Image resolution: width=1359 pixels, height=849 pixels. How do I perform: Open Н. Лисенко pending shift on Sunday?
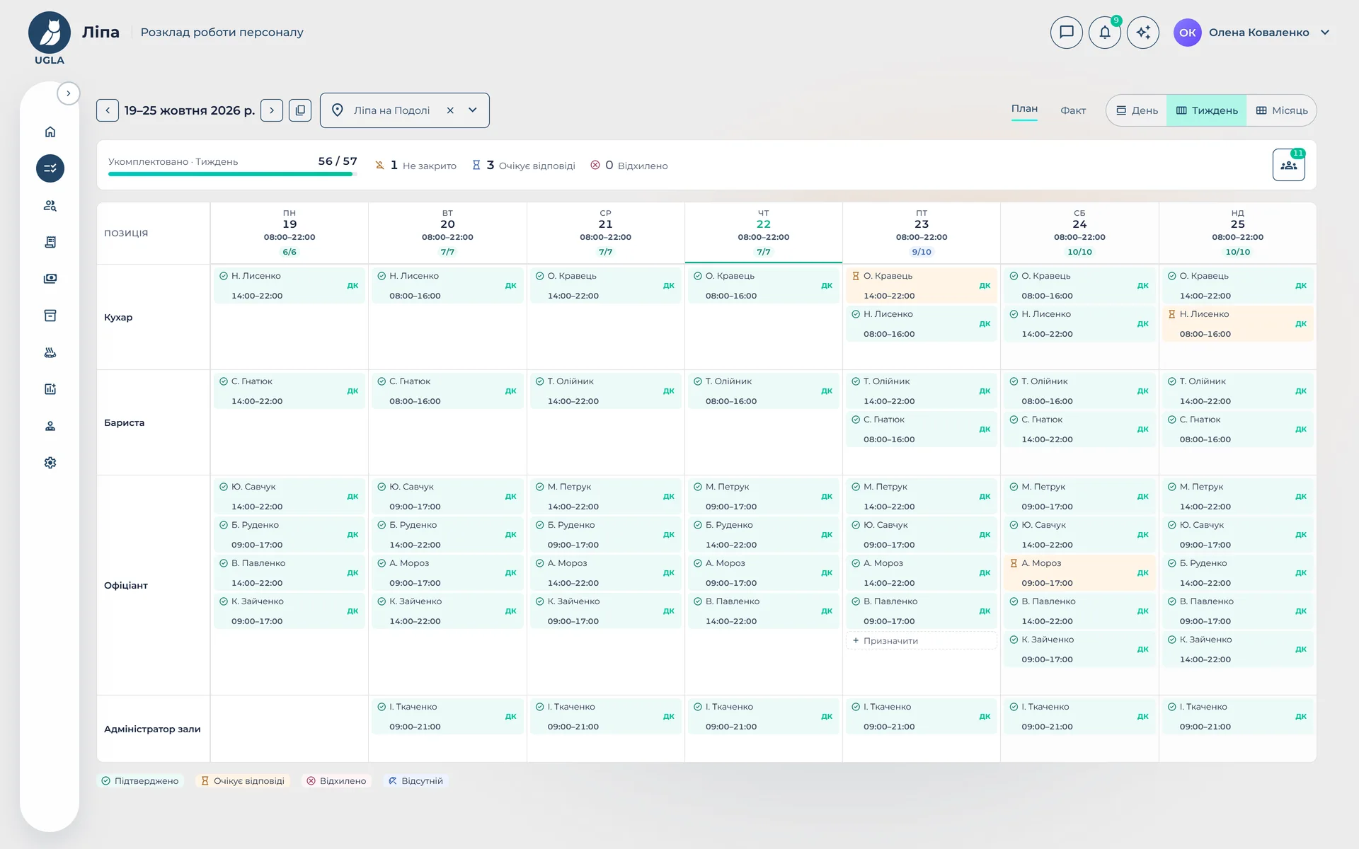(x=1237, y=323)
